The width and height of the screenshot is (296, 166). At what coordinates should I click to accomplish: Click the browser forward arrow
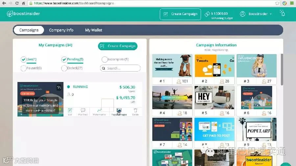click(x=11, y=3)
